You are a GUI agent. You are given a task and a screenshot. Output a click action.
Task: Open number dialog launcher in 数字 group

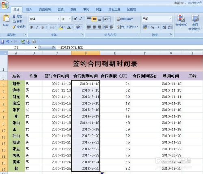click(x=171, y=34)
